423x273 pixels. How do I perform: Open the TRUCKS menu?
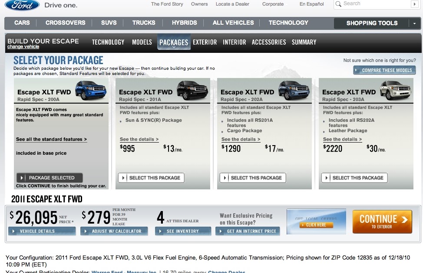click(x=143, y=23)
